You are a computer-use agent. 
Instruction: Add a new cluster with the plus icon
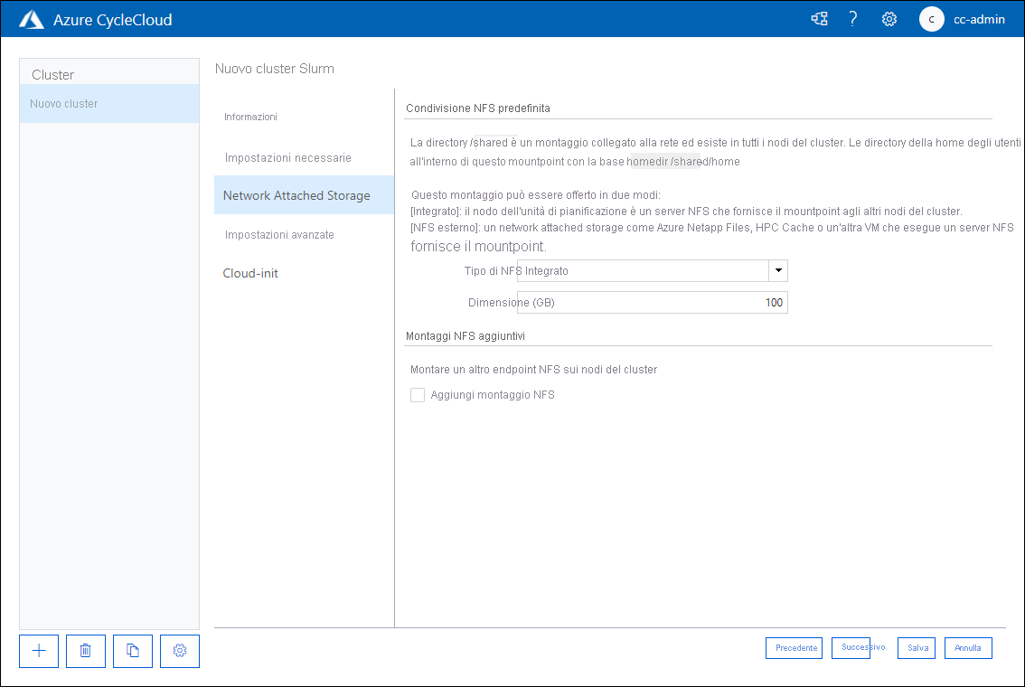pos(38,651)
